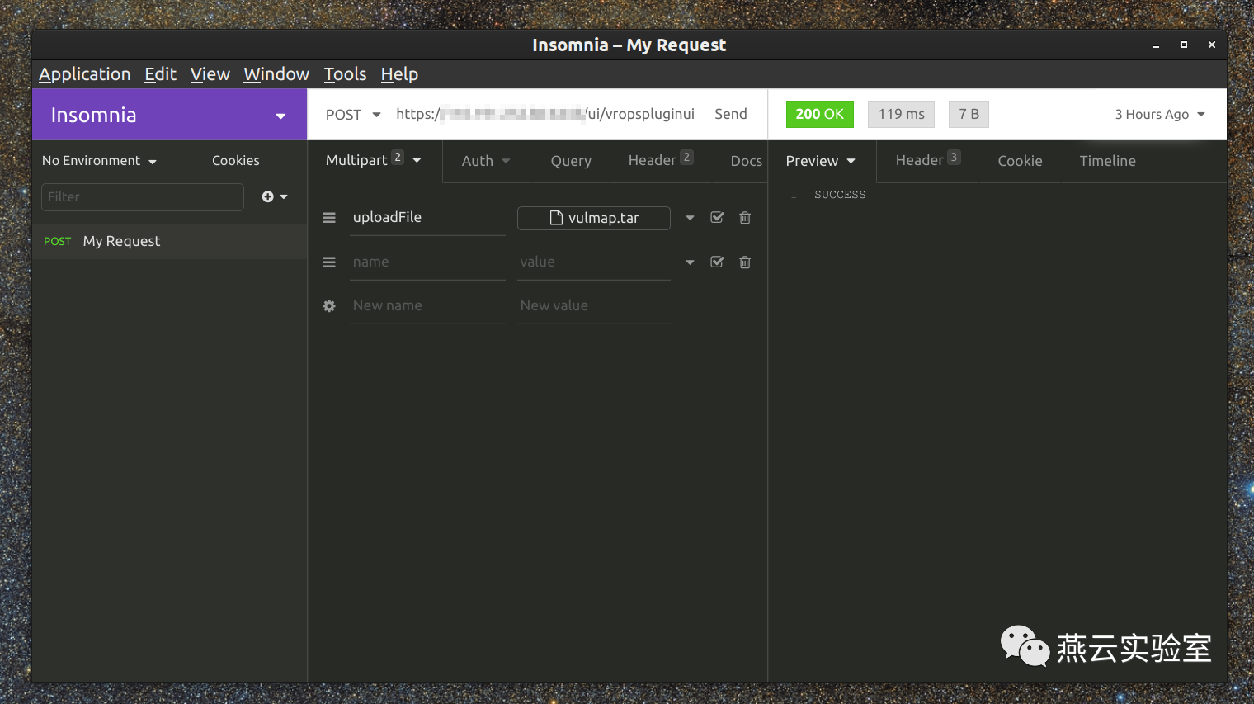Click the 200 OK status tag
The height and width of the screenshot is (704, 1254).
[x=820, y=114]
